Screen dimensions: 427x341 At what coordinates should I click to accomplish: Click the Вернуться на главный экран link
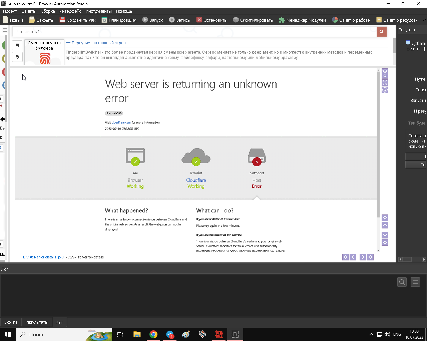tap(96, 43)
